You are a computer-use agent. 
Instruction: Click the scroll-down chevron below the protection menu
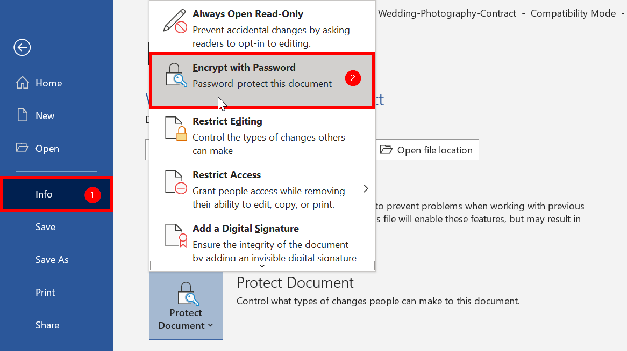[261, 265]
